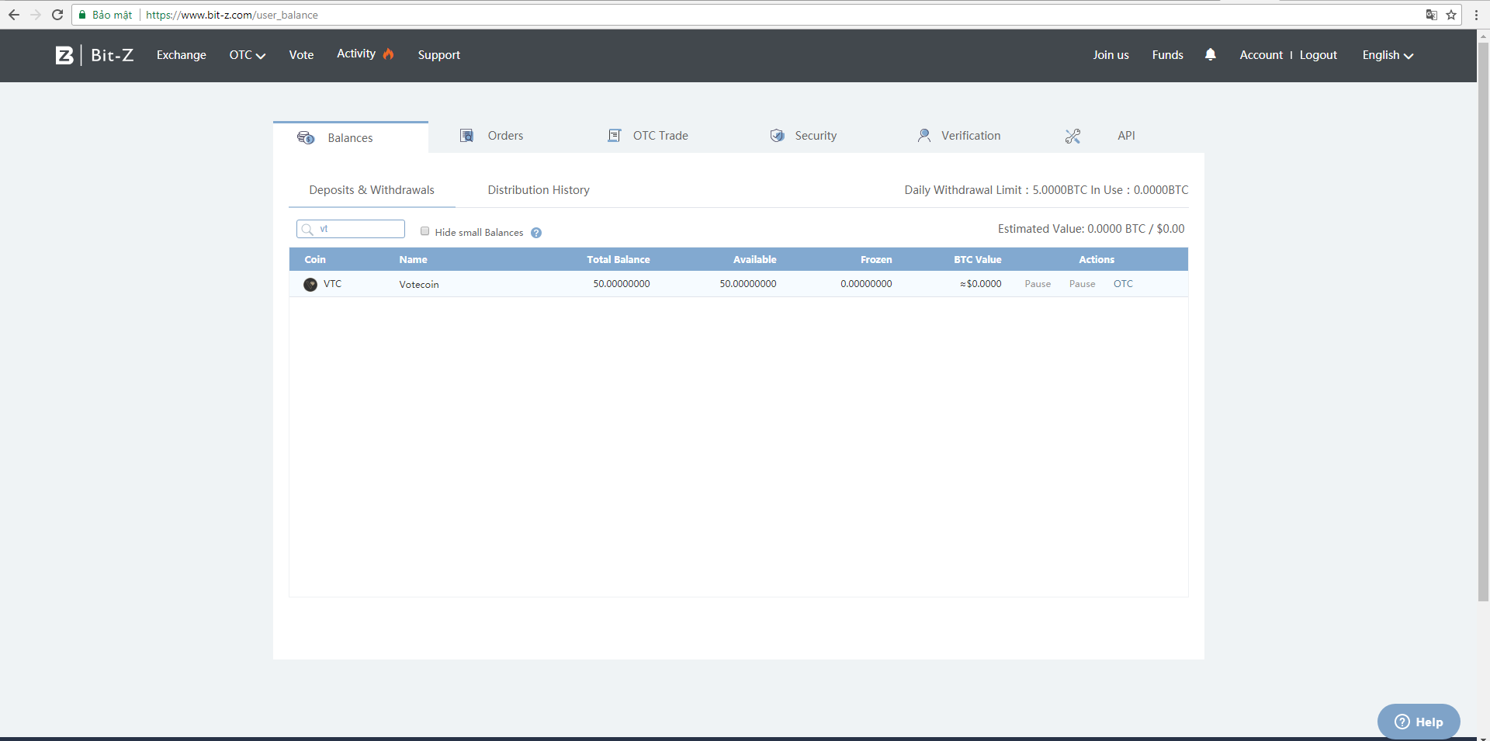Click the Bit-Z logo icon
Screen dimensions: 1490x741
point(64,55)
